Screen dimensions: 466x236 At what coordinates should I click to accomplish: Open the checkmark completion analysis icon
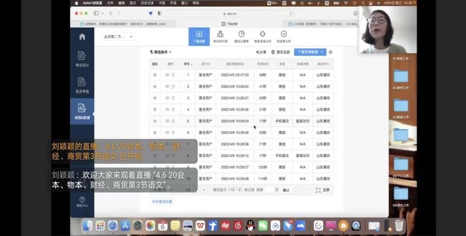(283, 37)
